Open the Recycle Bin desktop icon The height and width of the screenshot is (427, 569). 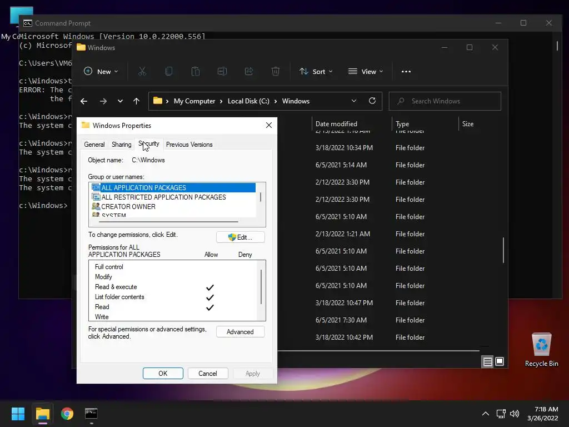coord(541,350)
